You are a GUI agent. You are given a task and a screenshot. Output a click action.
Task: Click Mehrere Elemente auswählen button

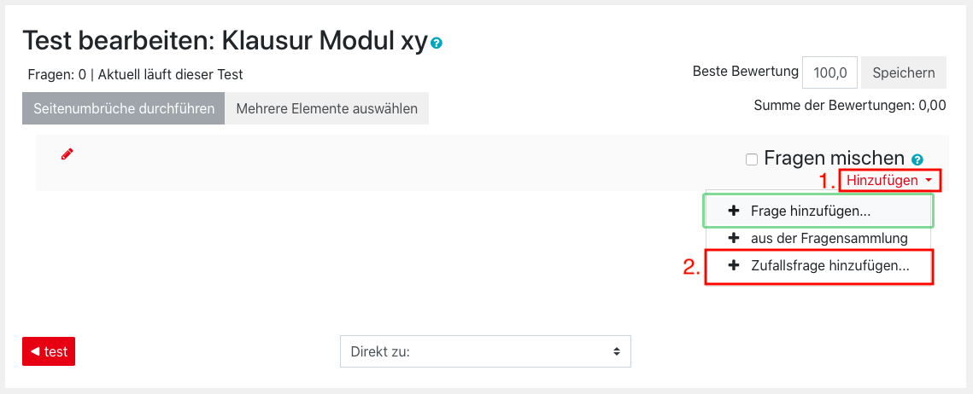[326, 108]
